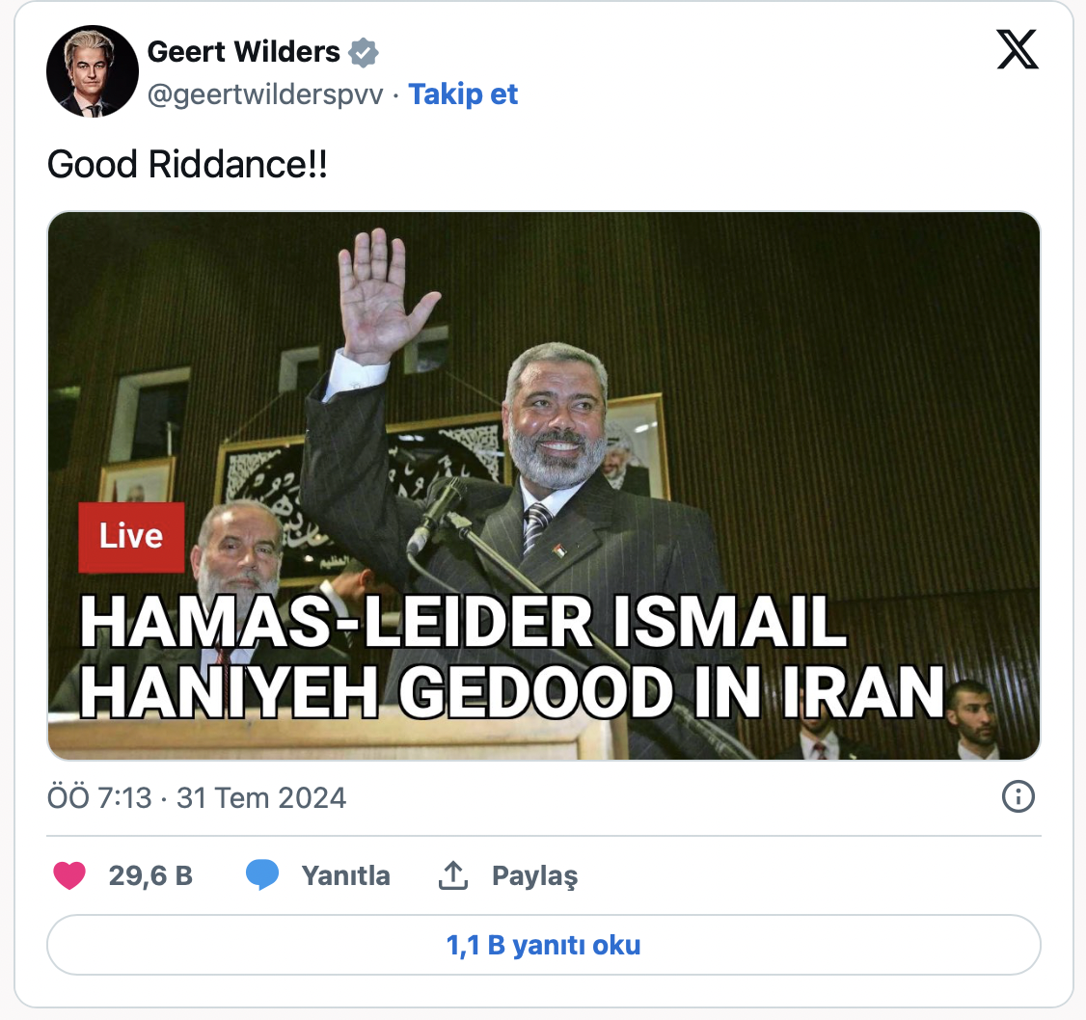Click the Good Riddance!! tweet text
Viewport: 1086px width, 1020px height.
point(187,165)
